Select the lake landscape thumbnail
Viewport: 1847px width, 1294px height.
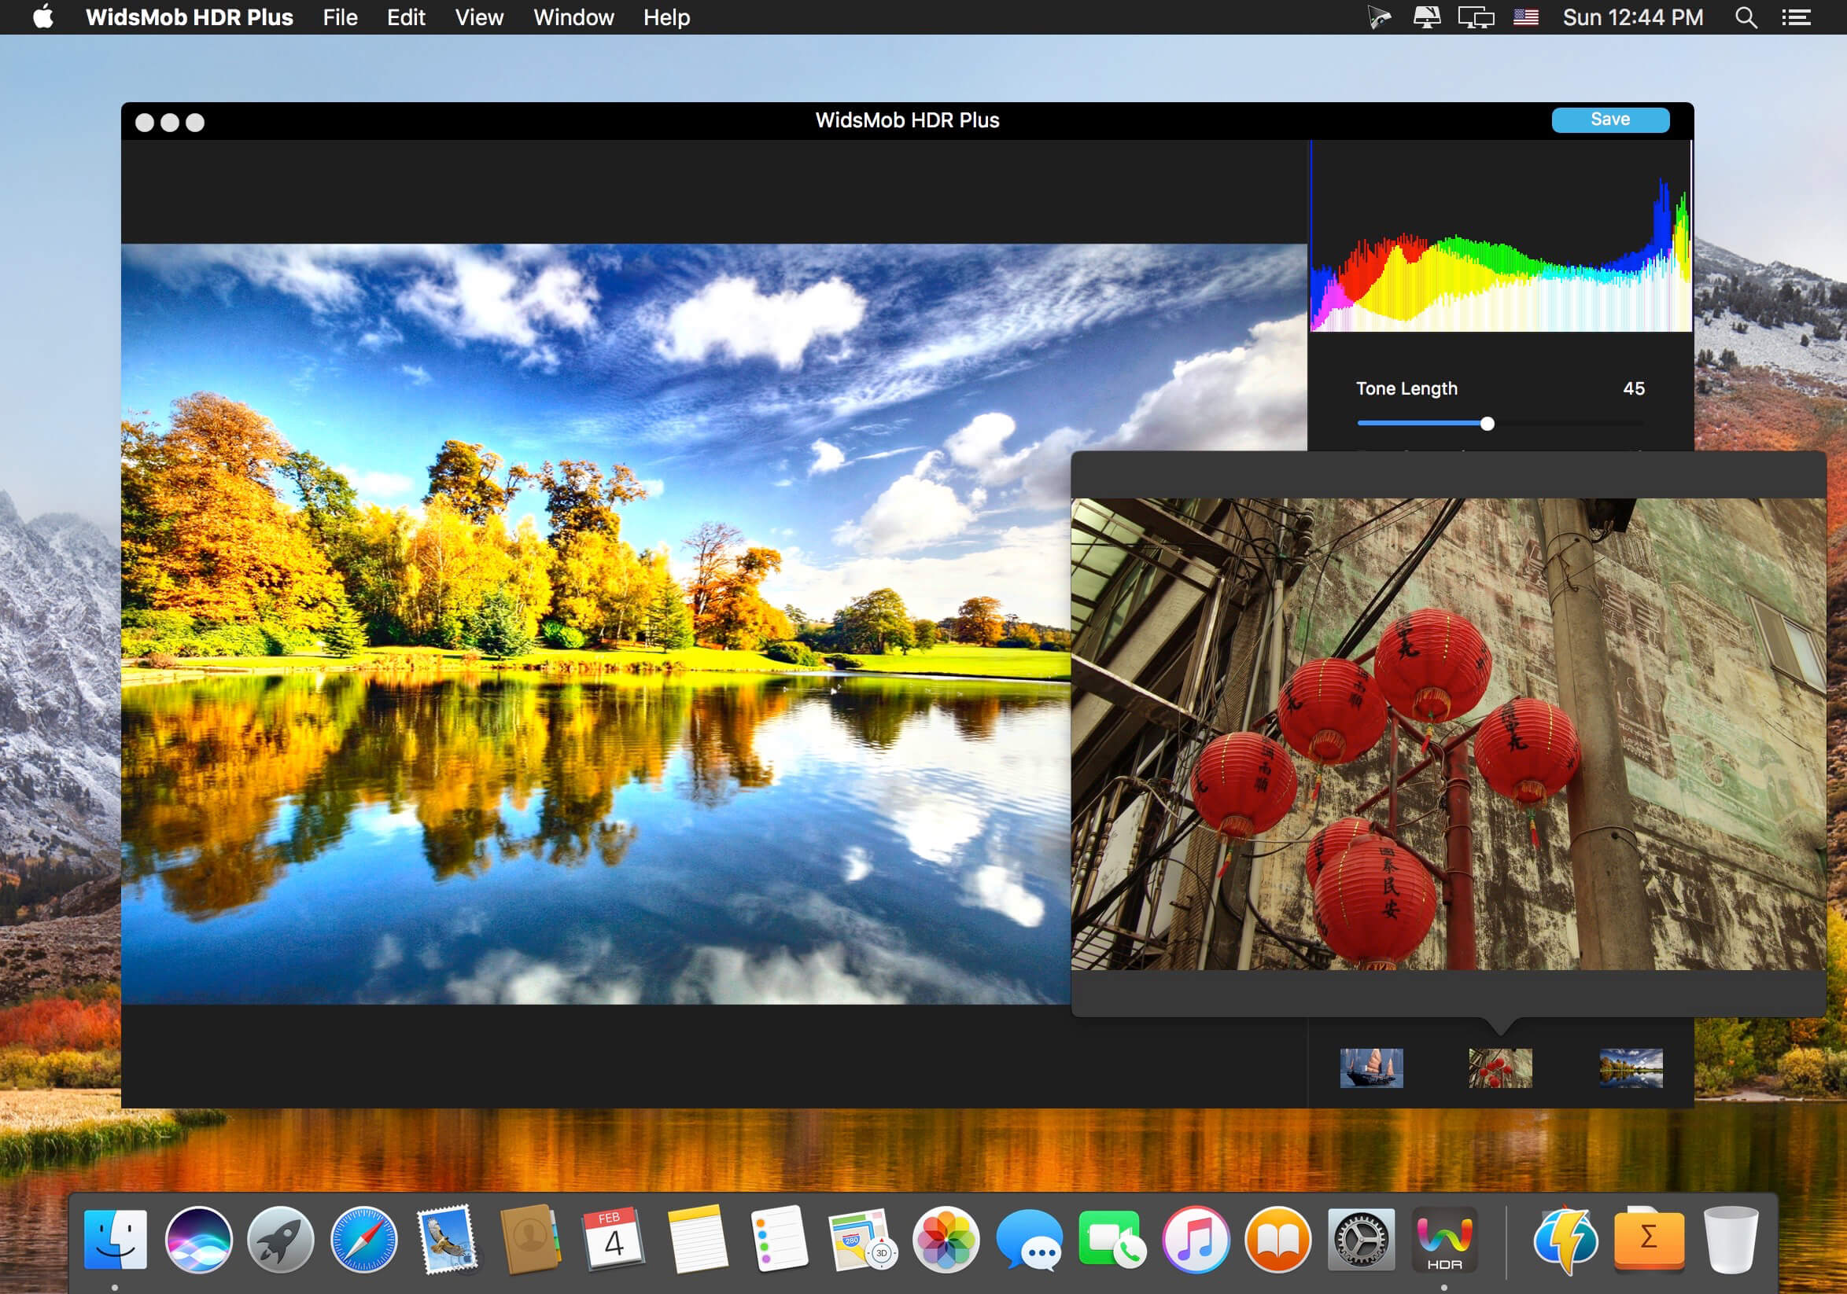tap(1631, 1068)
